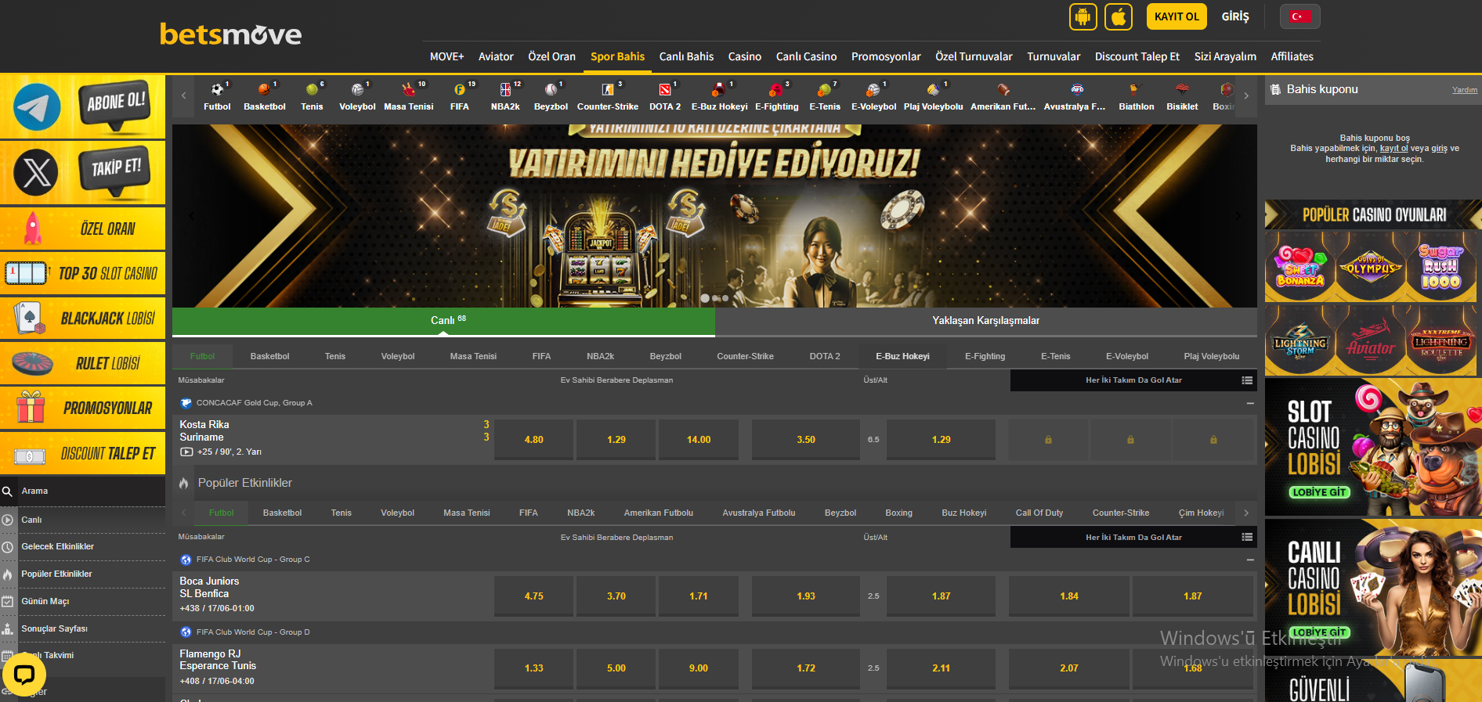Collapse the CONCACAF Gold Cup group
Viewport: 1482px width, 702px height.
tap(1250, 403)
